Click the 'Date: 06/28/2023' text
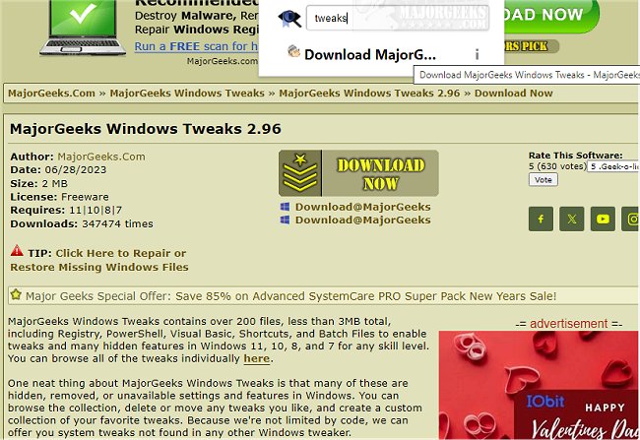 (x=58, y=169)
